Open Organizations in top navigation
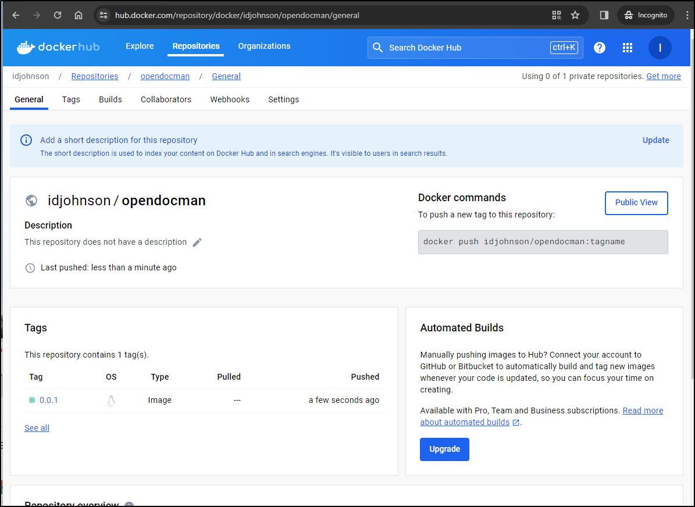Viewport: 695px width, 507px height. pyautogui.click(x=264, y=46)
